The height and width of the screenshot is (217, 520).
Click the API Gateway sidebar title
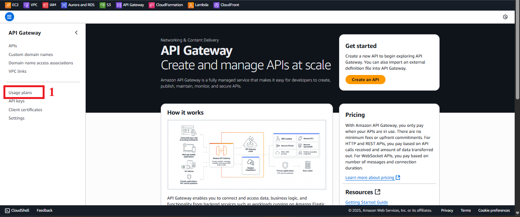click(x=25, y=33)
